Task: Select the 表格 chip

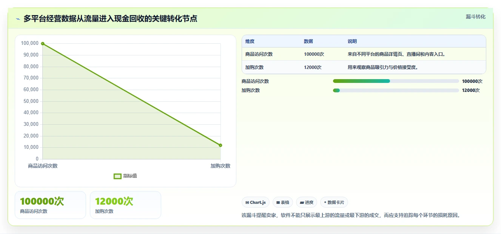Action: click(x=283, y=202)
